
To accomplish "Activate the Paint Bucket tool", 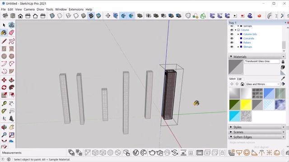I will tap(4, 33).
